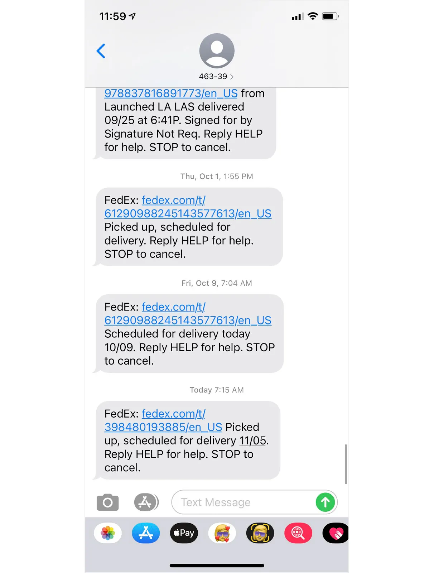Open the fedex.com/t/ link in Oct 9 message

click(173, 307)
